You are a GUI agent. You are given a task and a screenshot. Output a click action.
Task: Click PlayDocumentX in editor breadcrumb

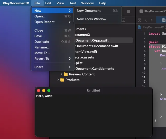pyautogui.click(x=153, y=27)
